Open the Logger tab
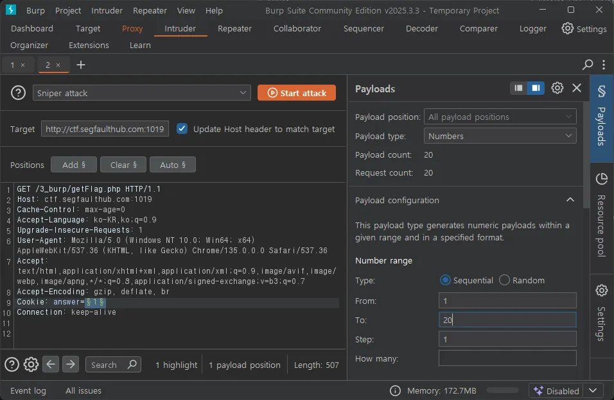This screenshot has width=614, height=400. click(532, 29)
